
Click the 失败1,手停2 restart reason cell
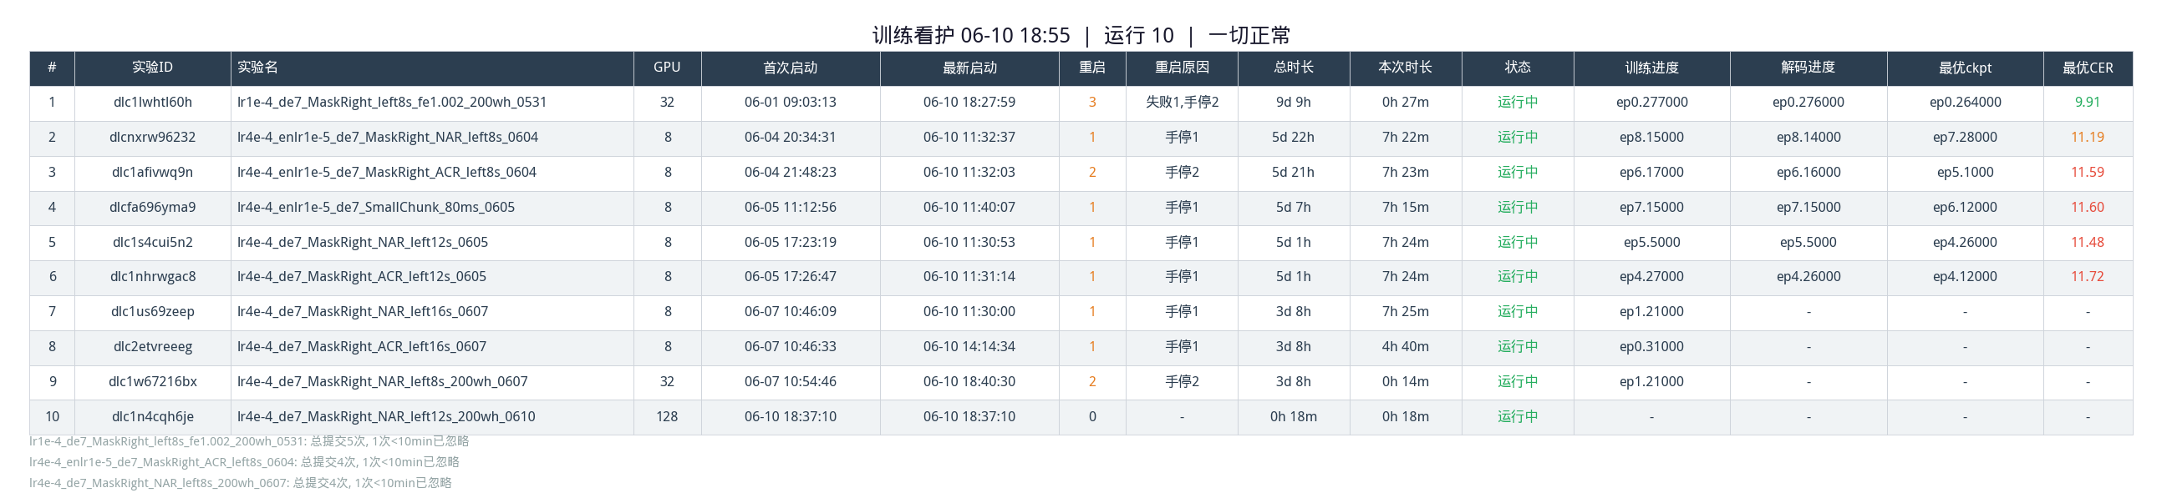[1182, 103]
